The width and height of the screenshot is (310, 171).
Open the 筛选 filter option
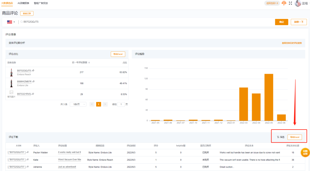coord(280,137)
